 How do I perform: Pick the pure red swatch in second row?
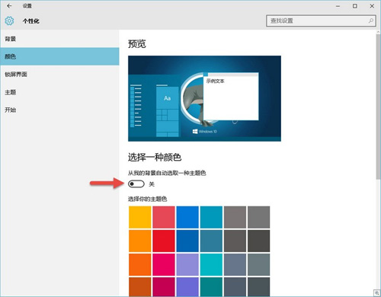(x=164, y=241)
